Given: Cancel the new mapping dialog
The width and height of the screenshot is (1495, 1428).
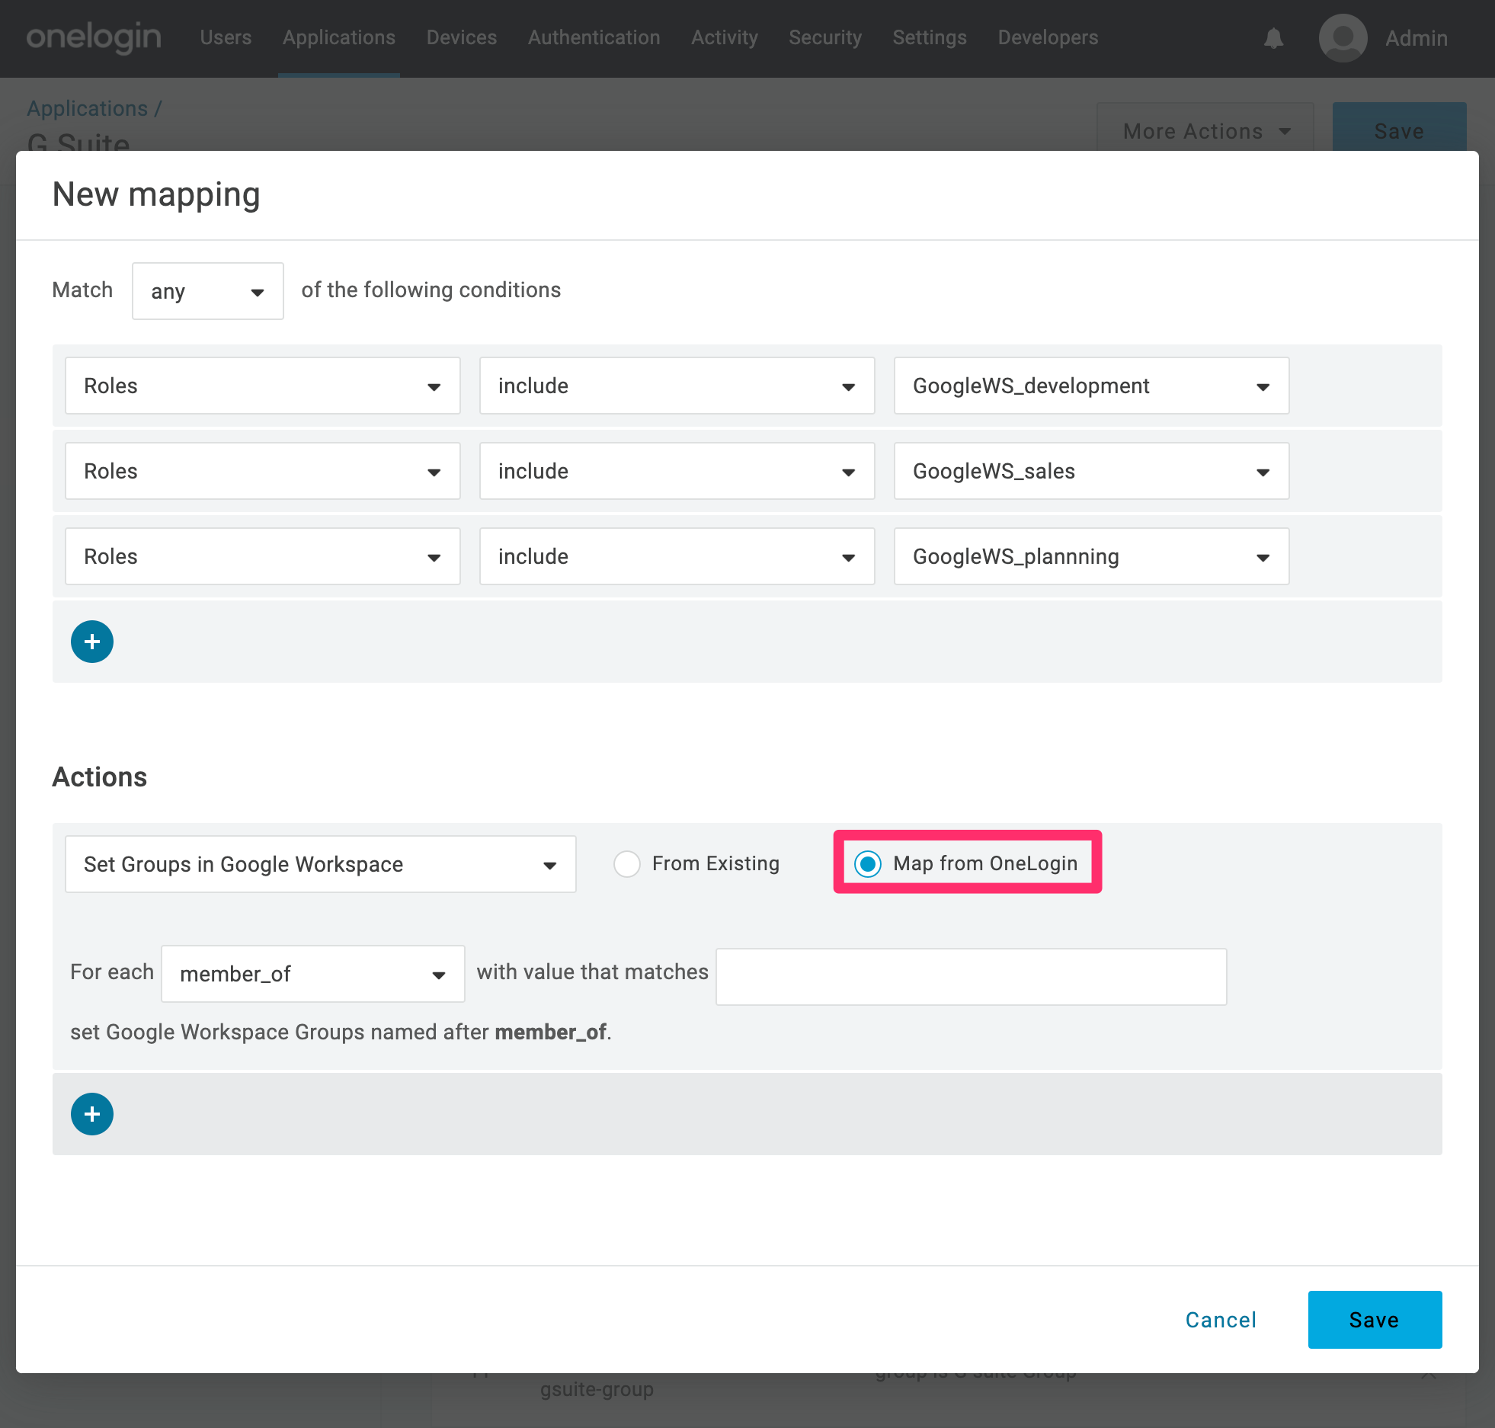Looking at the screenshot, I should point(1221,1320).
